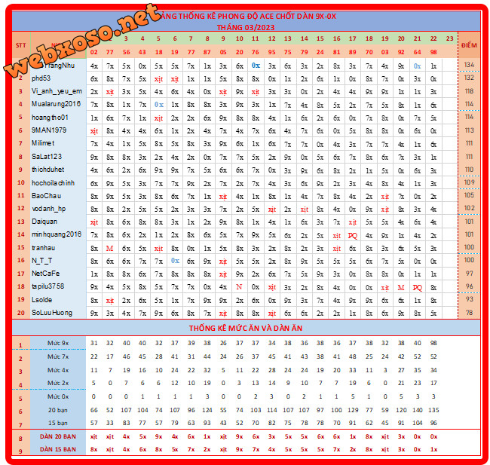Screen dimensions: 490x465
Task: Select the score '109' for hochoilachinh
Action: coord(469,182)
